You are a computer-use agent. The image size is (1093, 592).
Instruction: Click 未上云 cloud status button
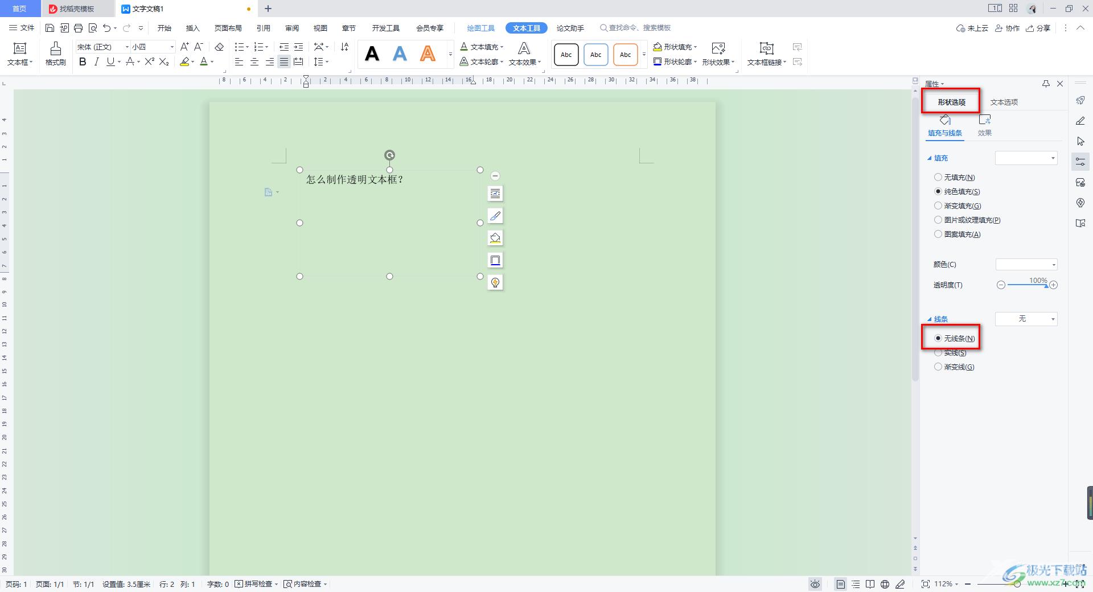pos(972,28)
